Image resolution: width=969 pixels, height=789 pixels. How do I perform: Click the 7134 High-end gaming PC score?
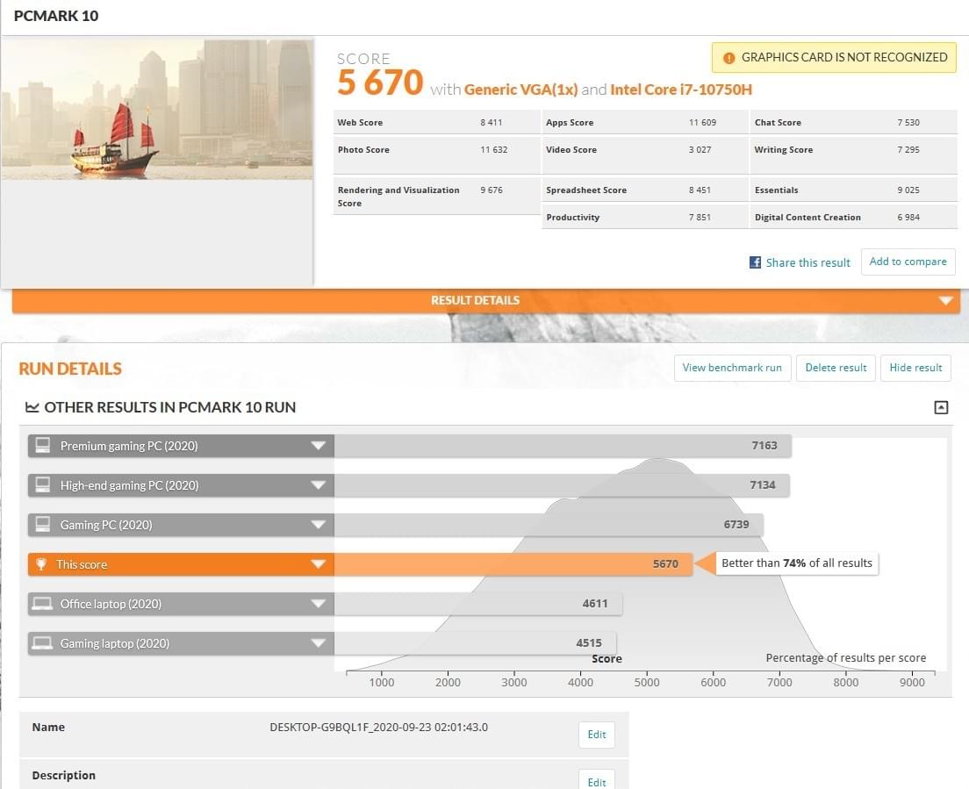point(763,485)
